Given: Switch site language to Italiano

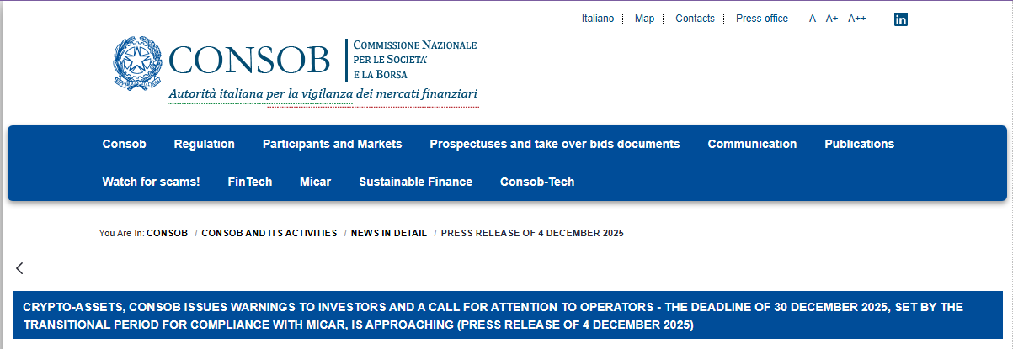Looking at the screenshot, I should click(598, 19).
